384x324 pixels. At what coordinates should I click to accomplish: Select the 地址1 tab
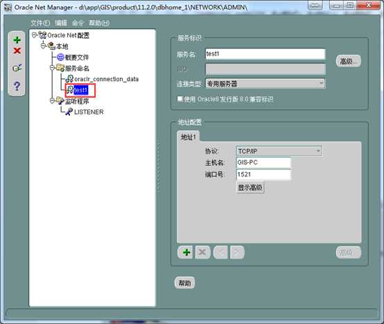188,137
